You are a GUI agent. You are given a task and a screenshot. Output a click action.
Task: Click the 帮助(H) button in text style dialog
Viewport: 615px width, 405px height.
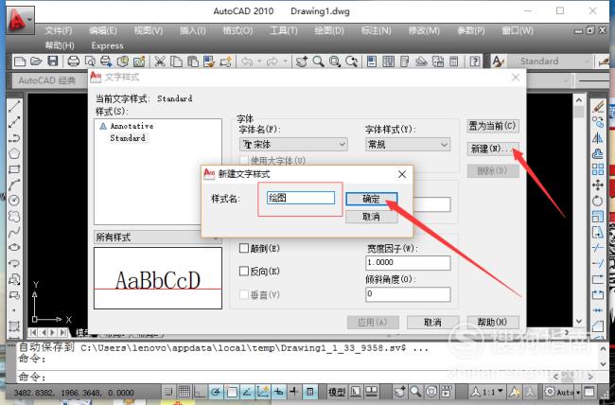click(493, 322)
